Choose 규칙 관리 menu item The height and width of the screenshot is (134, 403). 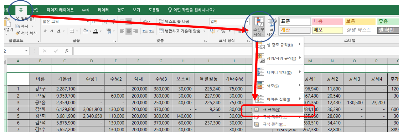tap(278, 124)
